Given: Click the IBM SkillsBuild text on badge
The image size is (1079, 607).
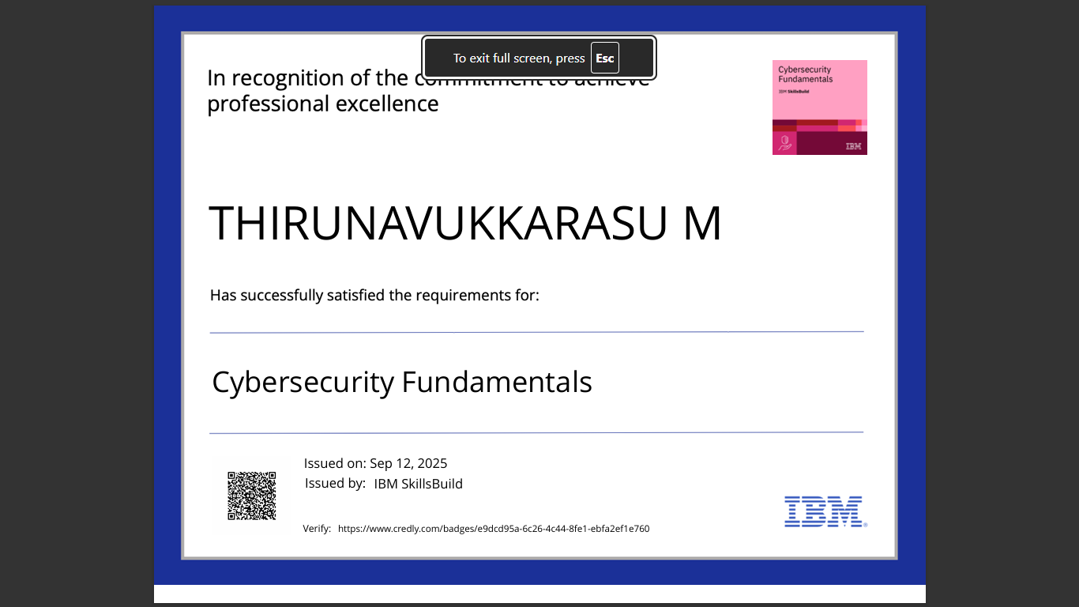Looking at the screenshot, I should (x=794, y=92).
